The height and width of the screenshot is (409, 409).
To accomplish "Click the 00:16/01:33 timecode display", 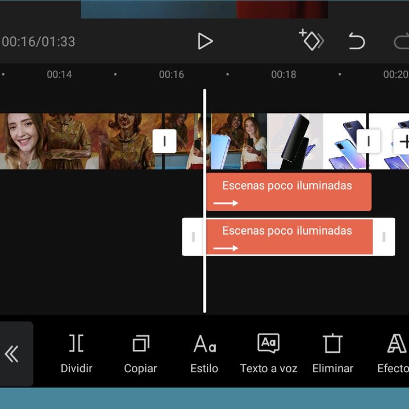I will coord(39,41).
